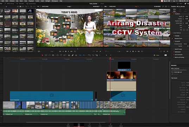Adjust the timeline zoom slider
189x127 pixels.
click(x=106, y=55)
